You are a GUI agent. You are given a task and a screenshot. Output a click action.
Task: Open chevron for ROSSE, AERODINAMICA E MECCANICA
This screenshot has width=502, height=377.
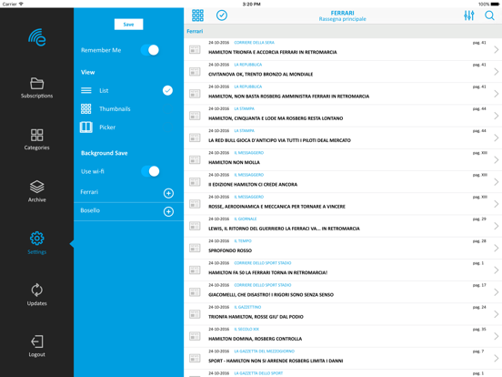[x=496, y=204]
